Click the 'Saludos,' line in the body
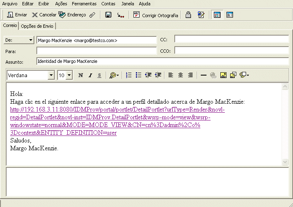The image size is (293, 207). (x=20, y=140)
